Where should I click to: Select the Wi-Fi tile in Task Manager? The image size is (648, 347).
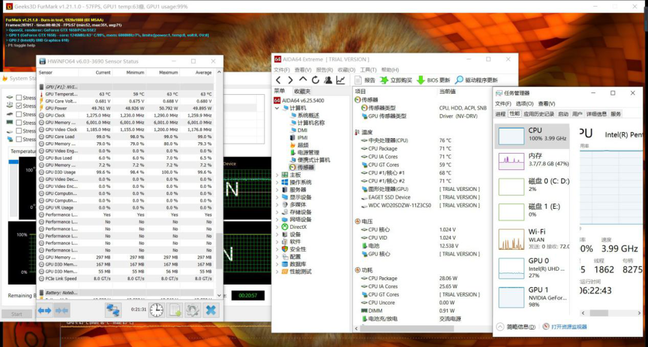coord(532,239)
